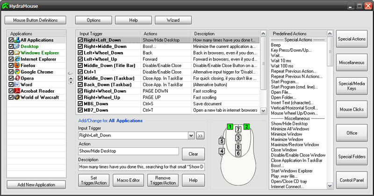This screenshot has height=196, width=374.
Task: Open the Options button
Action: pyautogui.click(x=93, y=20)
